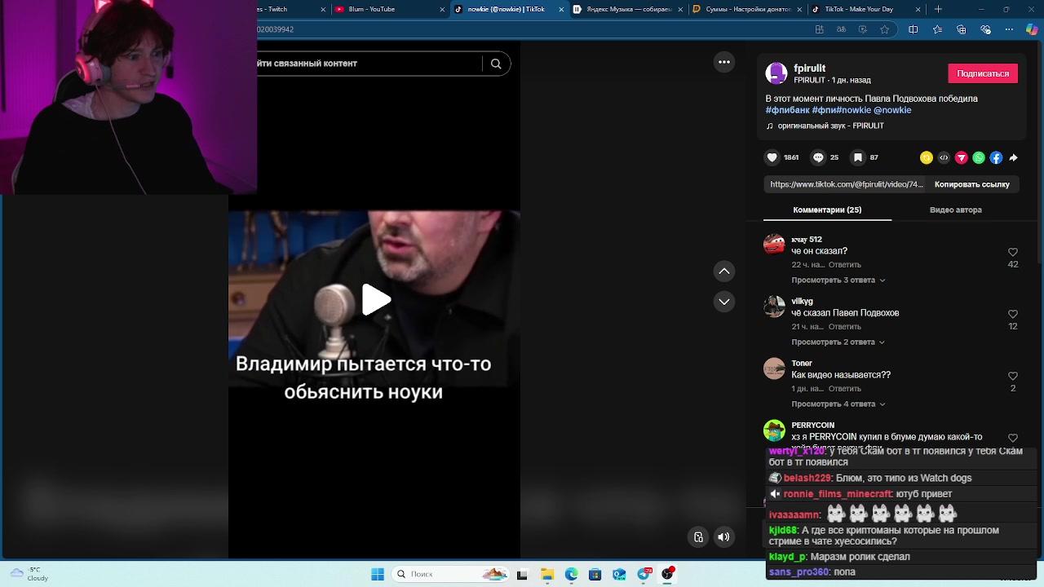Screen dimensions: 1044x587
Task: Like the video with the heart icon
Action: pyautogui.click(x=772, y=157)
